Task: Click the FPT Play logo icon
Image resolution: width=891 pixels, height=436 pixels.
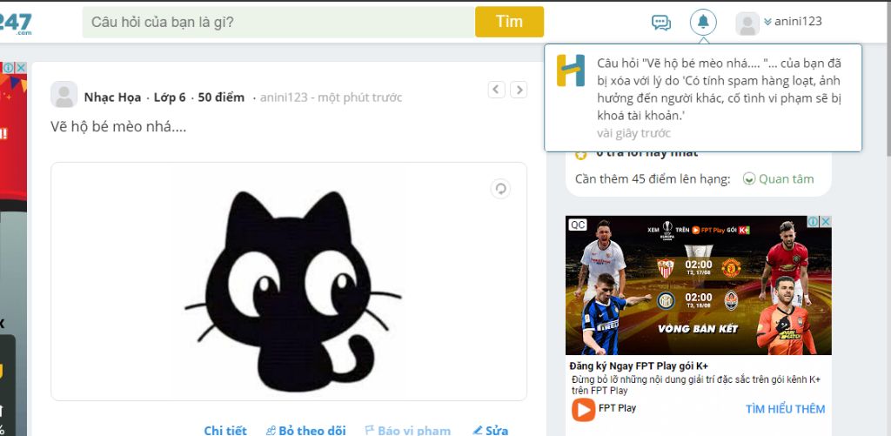Action: coord(583,409)
